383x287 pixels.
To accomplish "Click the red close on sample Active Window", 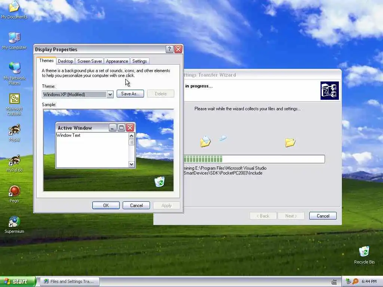I will click(130, 128).
